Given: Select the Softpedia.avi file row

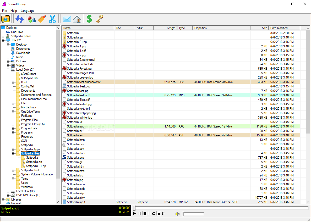Looking at the screenshot, I should point(181,135).
